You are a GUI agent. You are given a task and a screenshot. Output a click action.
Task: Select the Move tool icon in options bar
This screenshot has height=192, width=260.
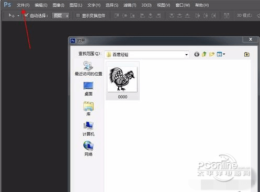(x=12, y=16)
